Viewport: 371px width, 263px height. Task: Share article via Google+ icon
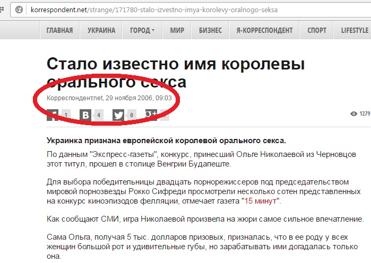tap(151, 114)
